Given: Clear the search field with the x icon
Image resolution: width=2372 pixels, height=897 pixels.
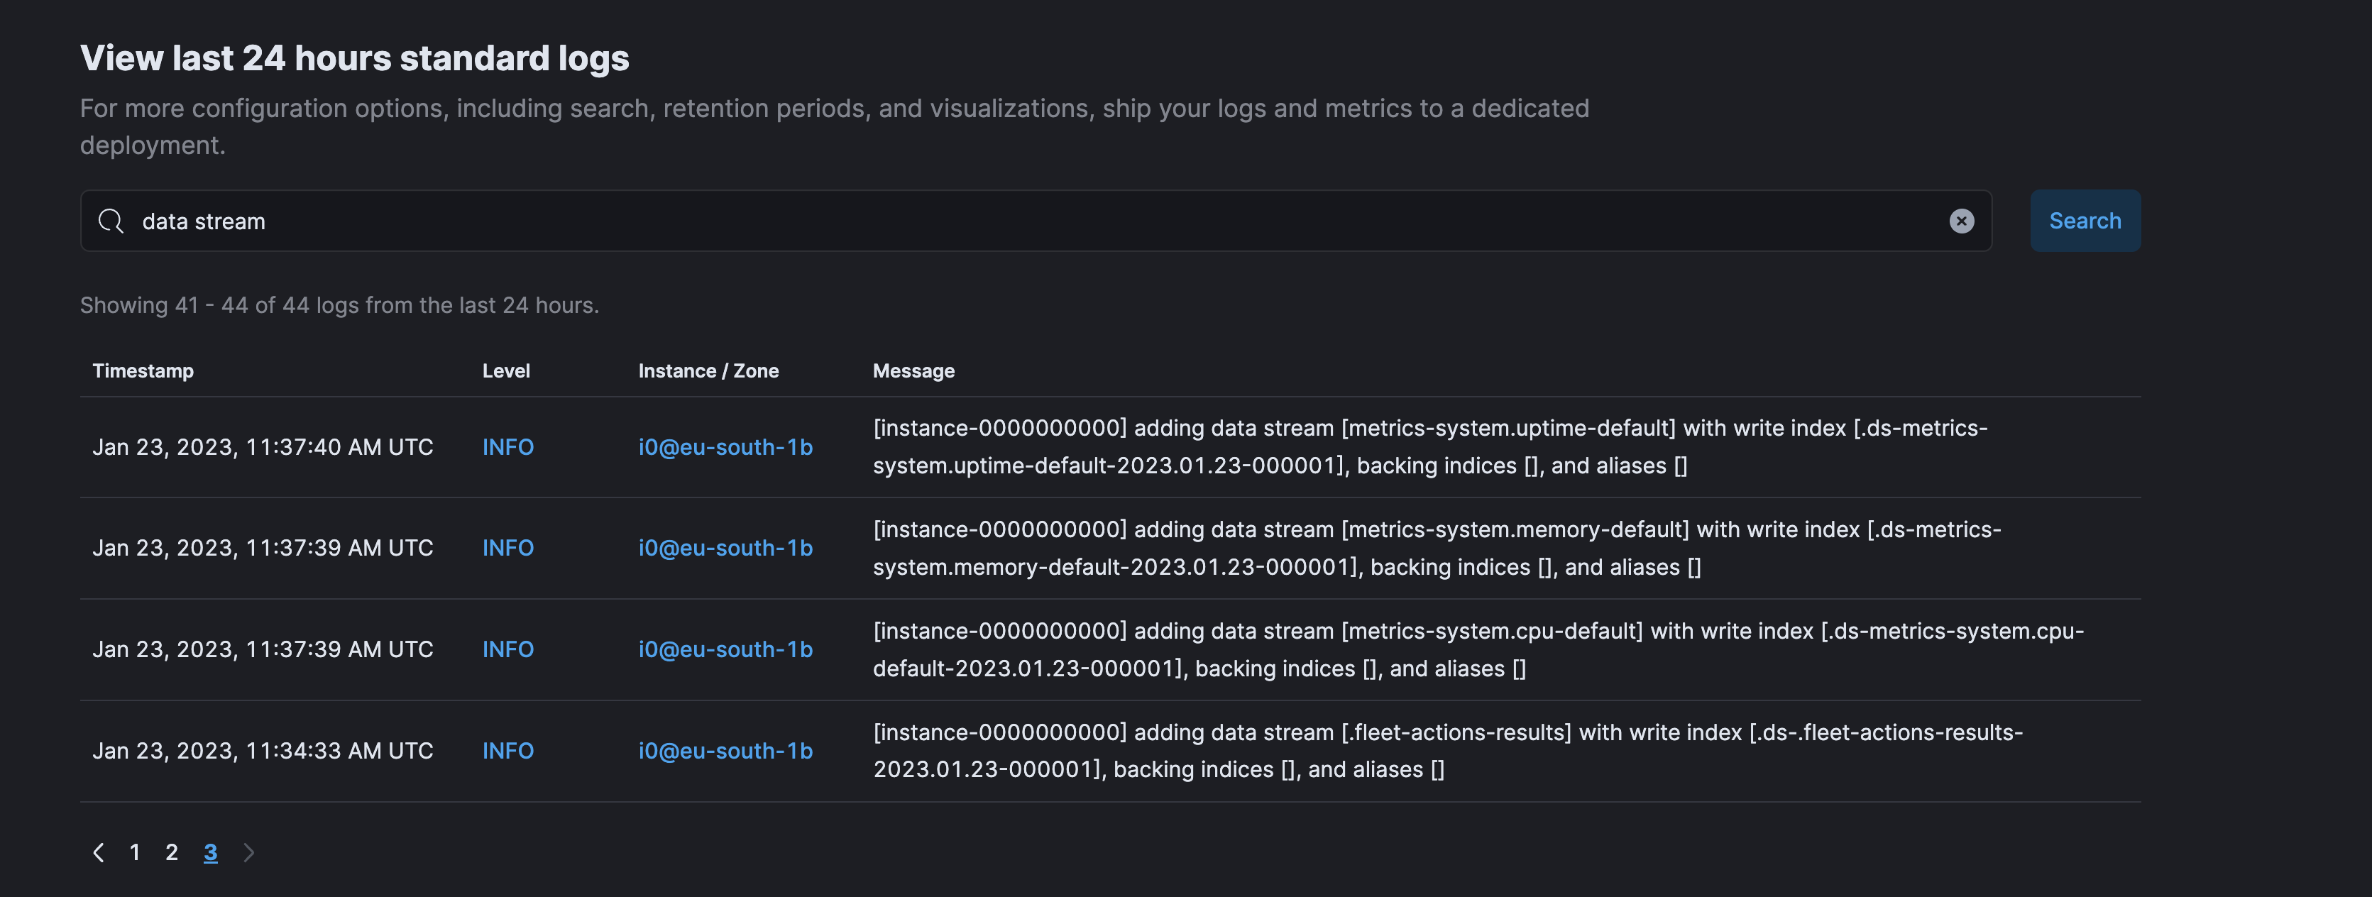Looking at the screenshot, I should coord(1962,221).
